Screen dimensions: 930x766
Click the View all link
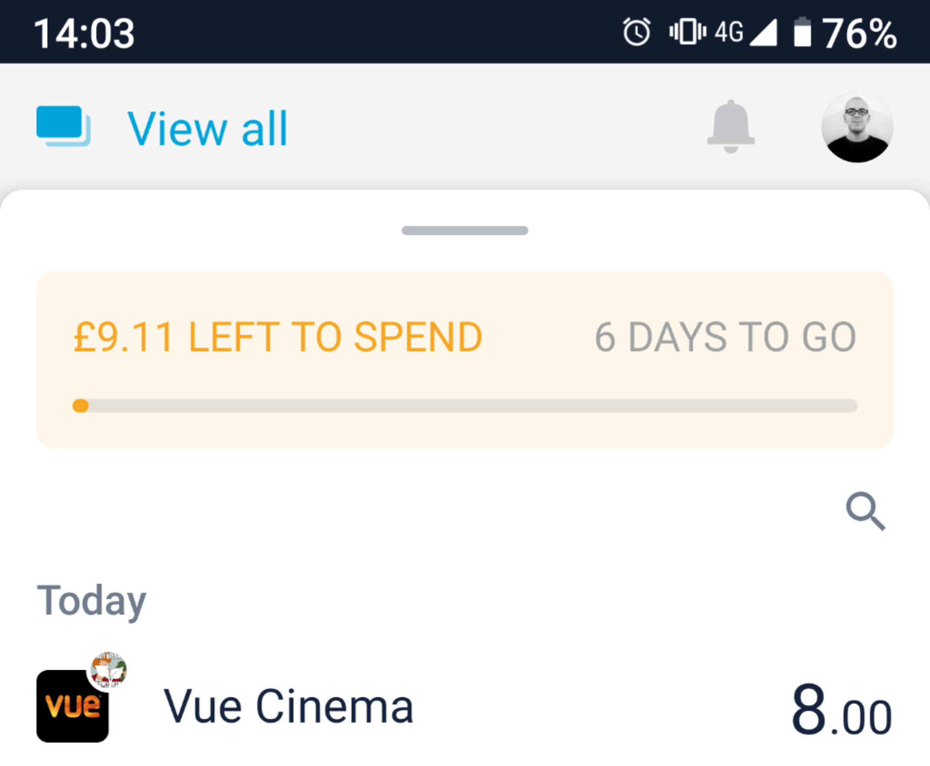pyautogui.click(x=207, y=129)
